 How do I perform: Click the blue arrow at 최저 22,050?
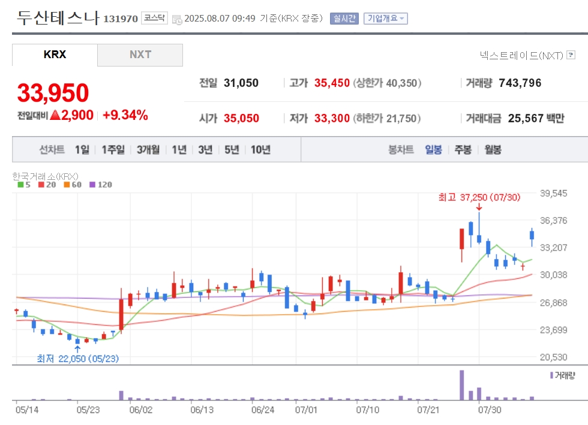77,349
